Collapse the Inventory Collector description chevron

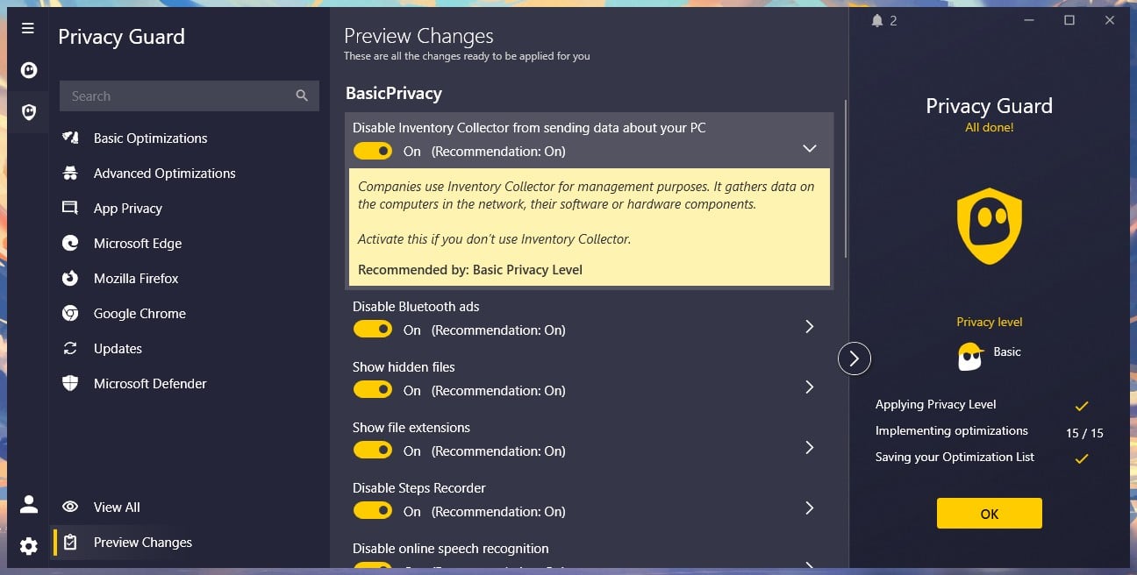click(810, 148)
